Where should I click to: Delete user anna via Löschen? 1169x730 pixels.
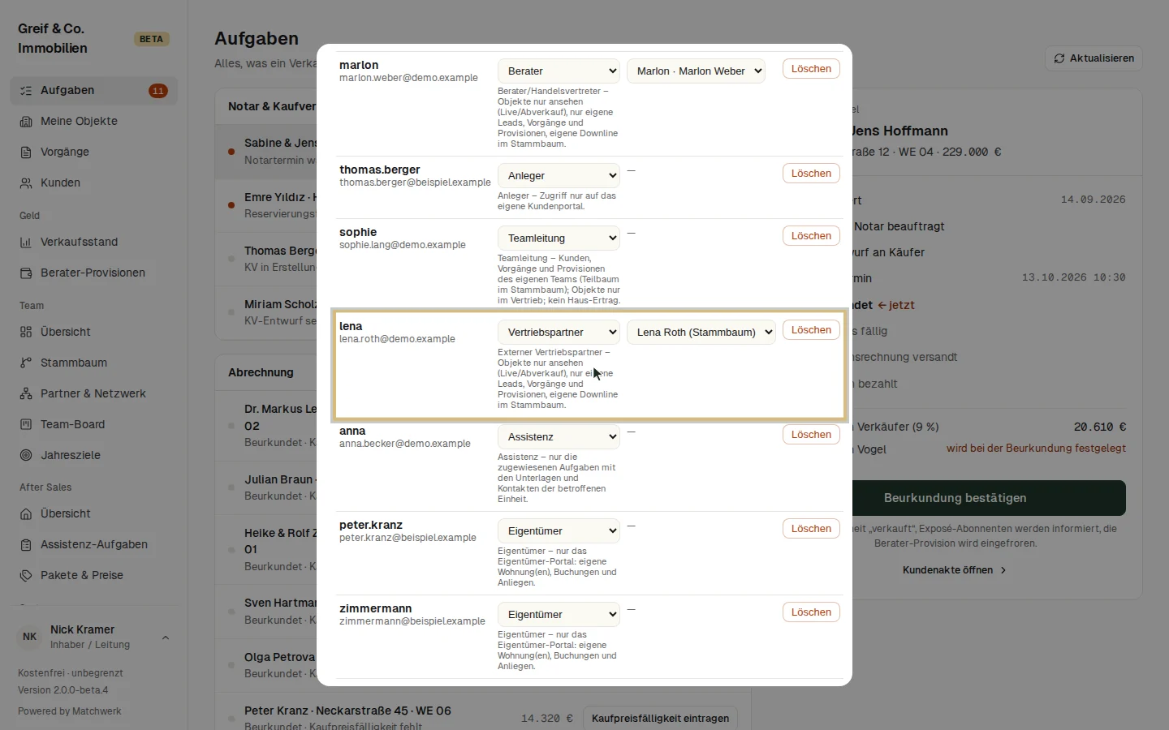(x=811, y=435)
